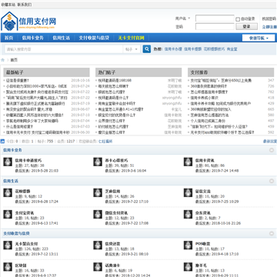
Task: Open the recommended post with 592 views
Action: point(222,132)
